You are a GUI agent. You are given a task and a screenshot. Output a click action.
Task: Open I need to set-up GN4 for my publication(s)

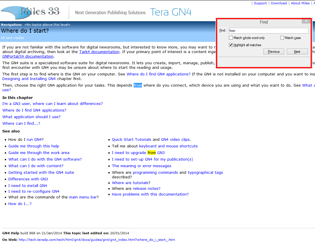click(152, 159)
